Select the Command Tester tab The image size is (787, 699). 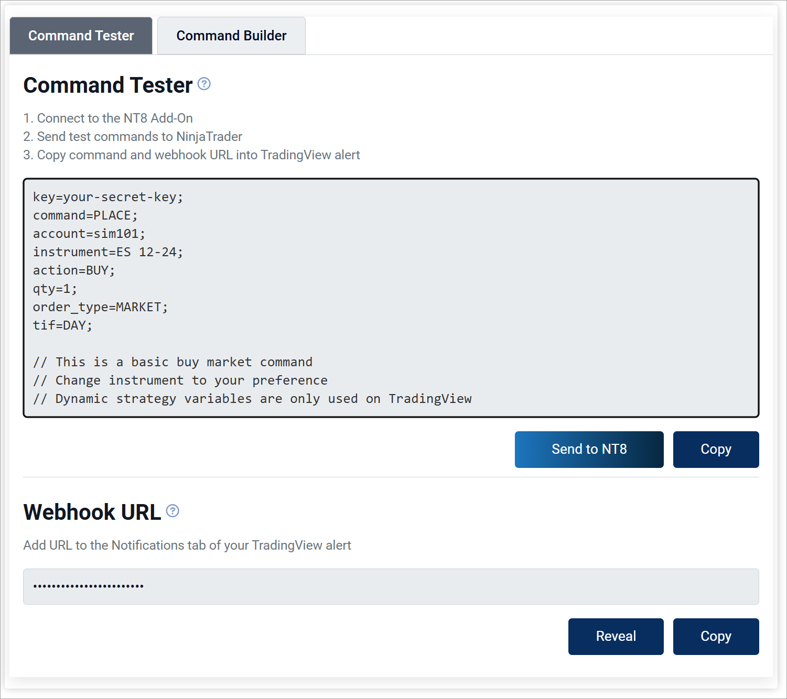pyautogui.click(x=80, y=35)
